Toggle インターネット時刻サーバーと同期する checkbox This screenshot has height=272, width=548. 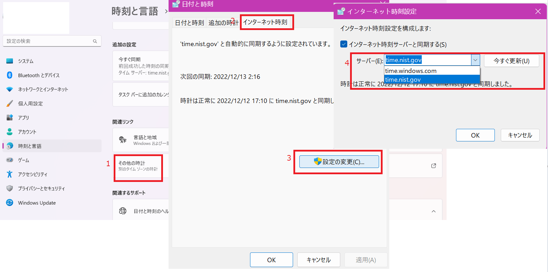click(x=344, y=44)
